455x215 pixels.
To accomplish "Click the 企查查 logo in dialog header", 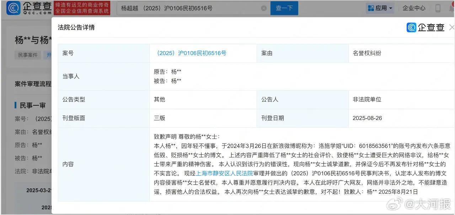I will (425, 27).
